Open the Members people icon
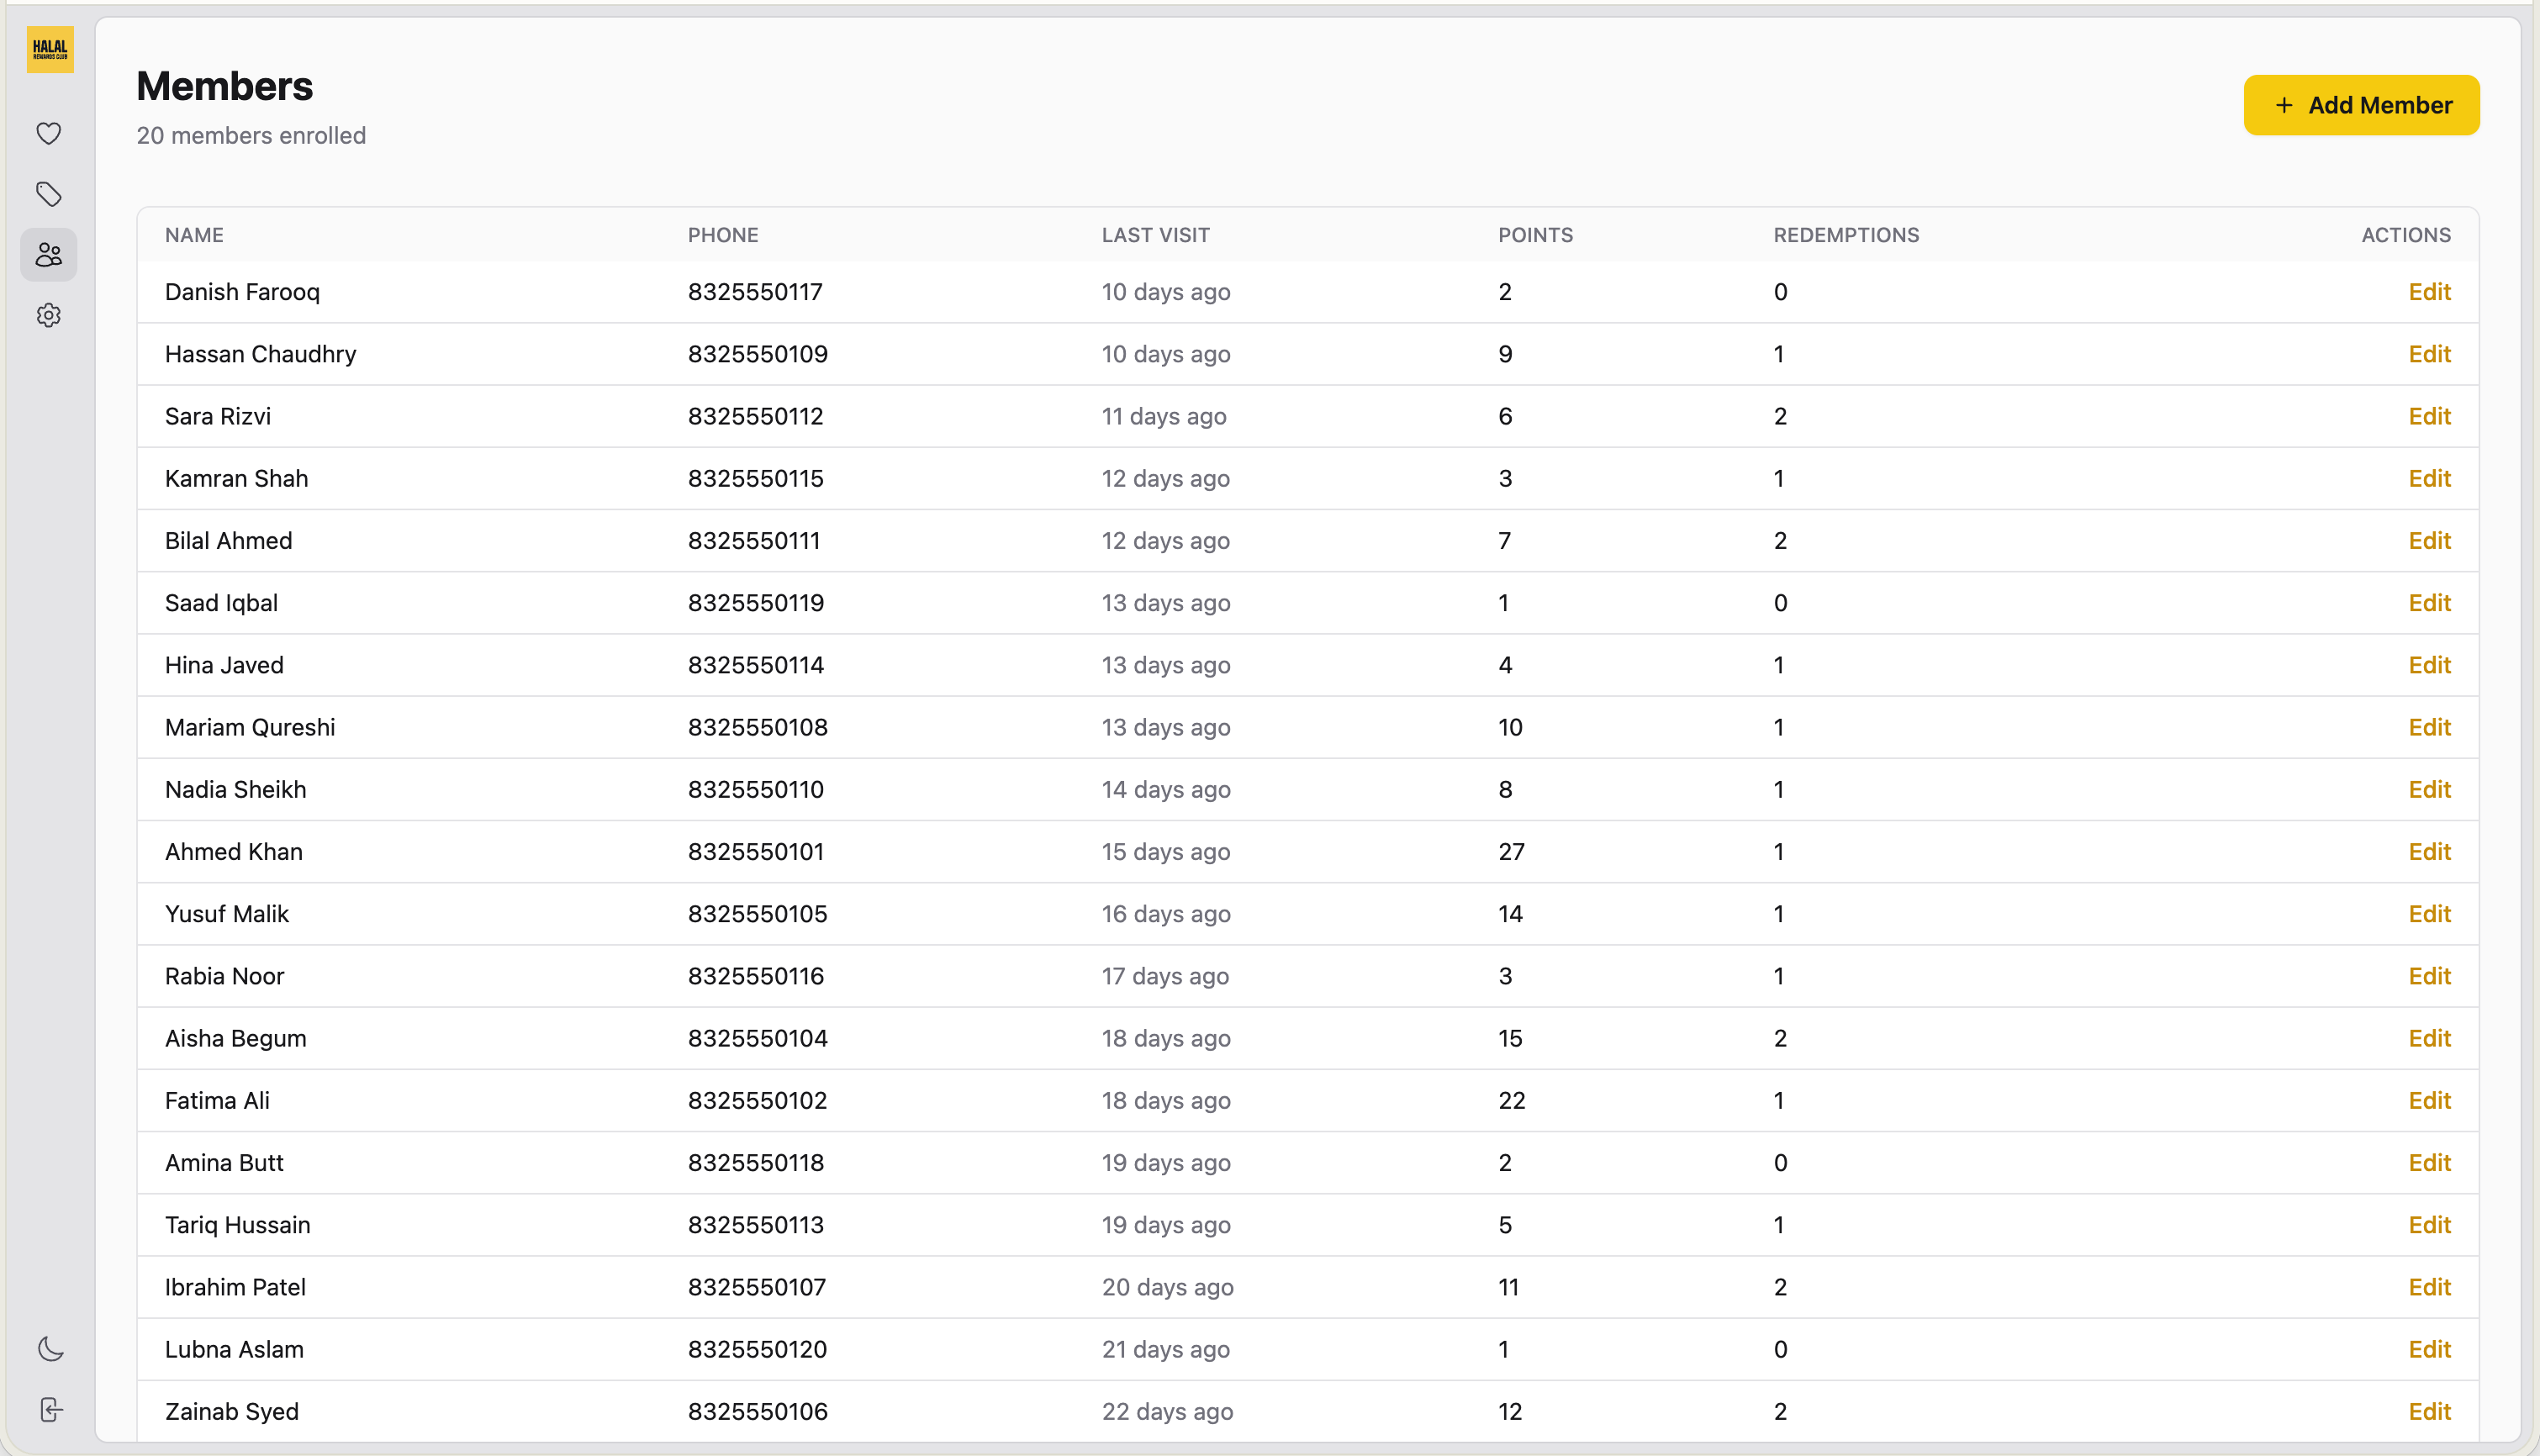The height and width of the screenshot is (1456, 2540). coord(49,255)
